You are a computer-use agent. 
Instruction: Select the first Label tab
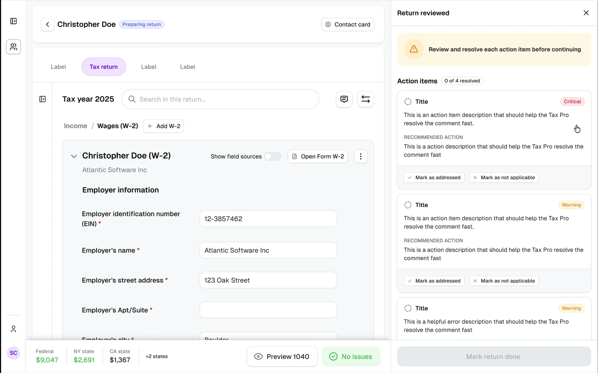point(58,67)
